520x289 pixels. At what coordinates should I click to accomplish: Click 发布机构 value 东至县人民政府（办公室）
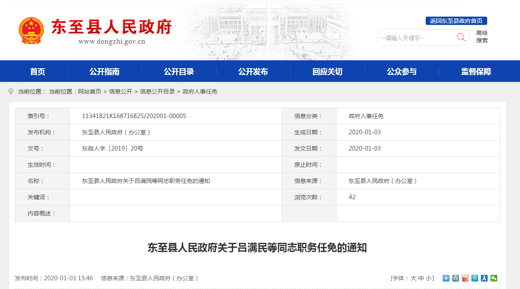[x=116, y=132]
